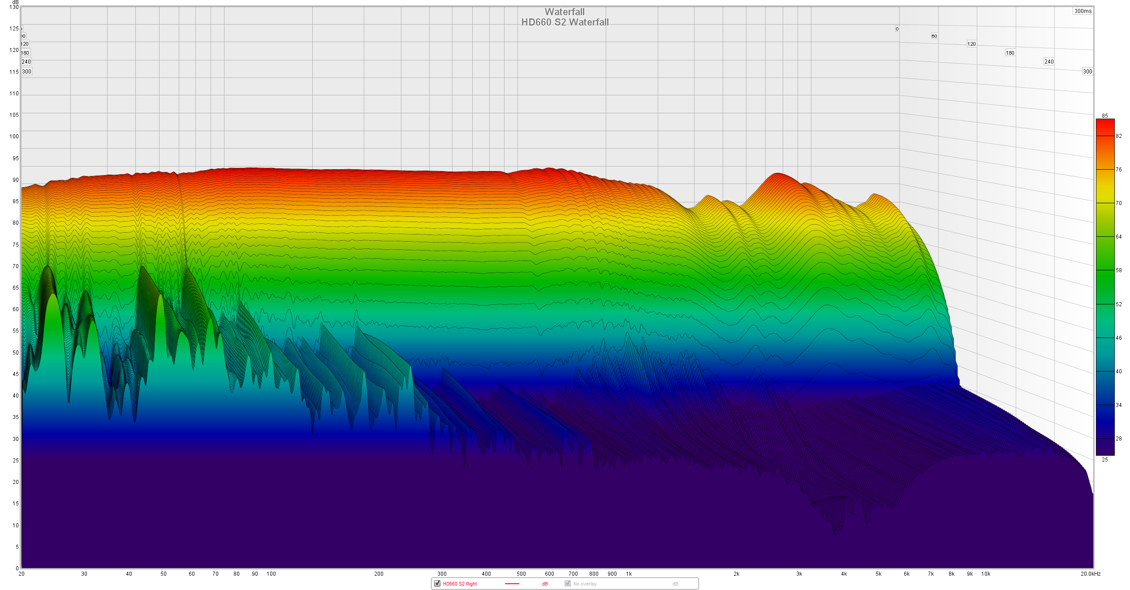Click the 300ms time span label
The height and width of the screenshot is (590, 1130).
(x=1083, y=11)
